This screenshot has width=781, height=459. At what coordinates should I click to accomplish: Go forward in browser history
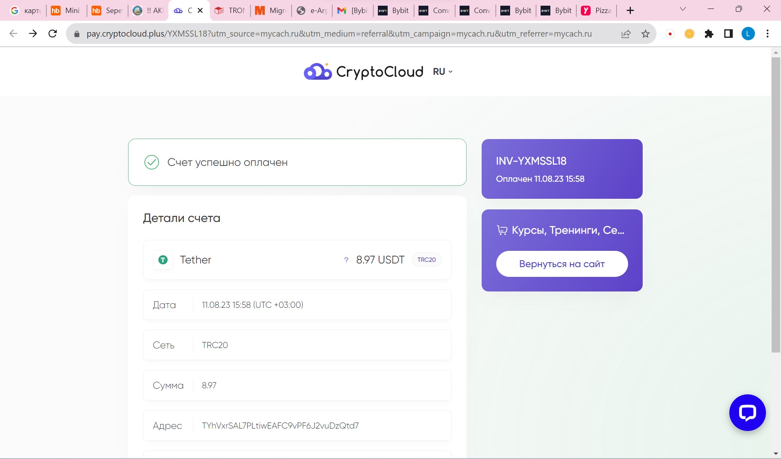click(33, 34)
